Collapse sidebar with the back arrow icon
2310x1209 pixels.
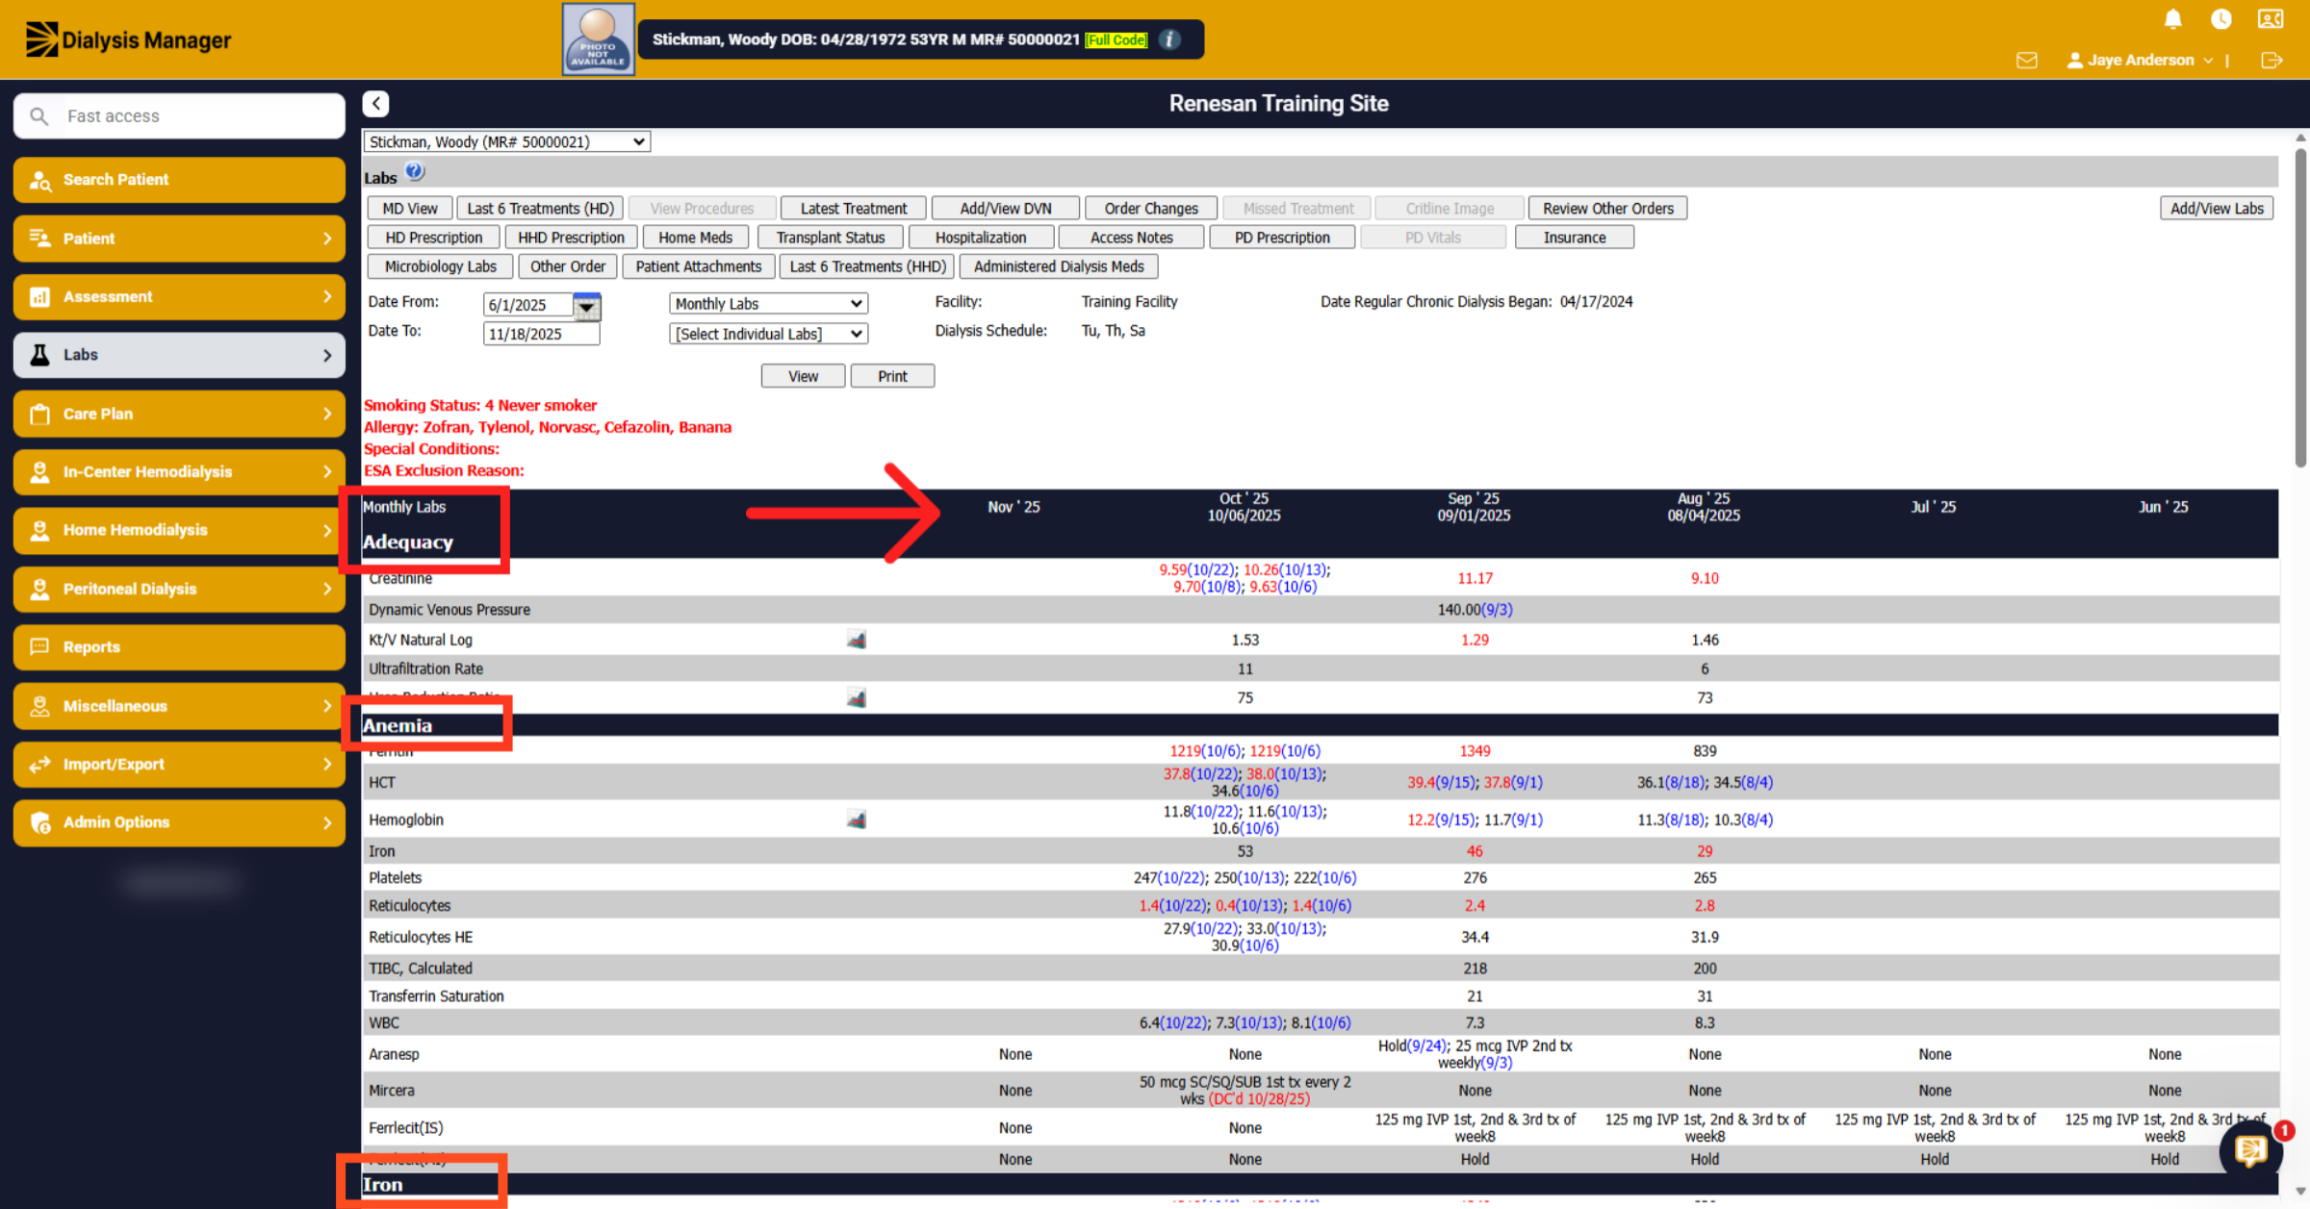375,103
